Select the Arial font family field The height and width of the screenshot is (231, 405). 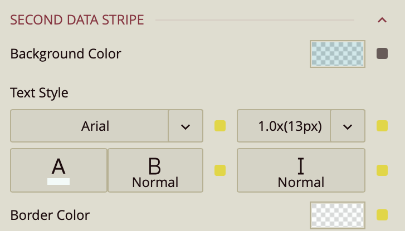pos(90,126)
